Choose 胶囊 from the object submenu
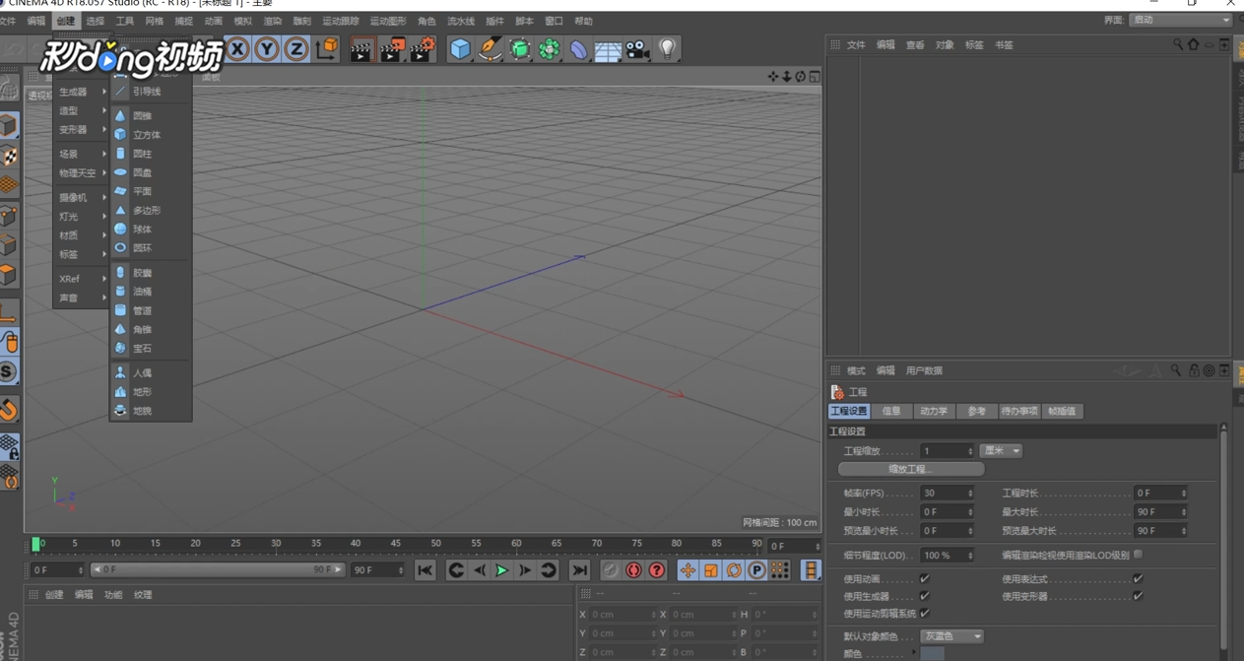This screenshot has width=1244, height=661. pyautogui.click(x=151, y=273)
